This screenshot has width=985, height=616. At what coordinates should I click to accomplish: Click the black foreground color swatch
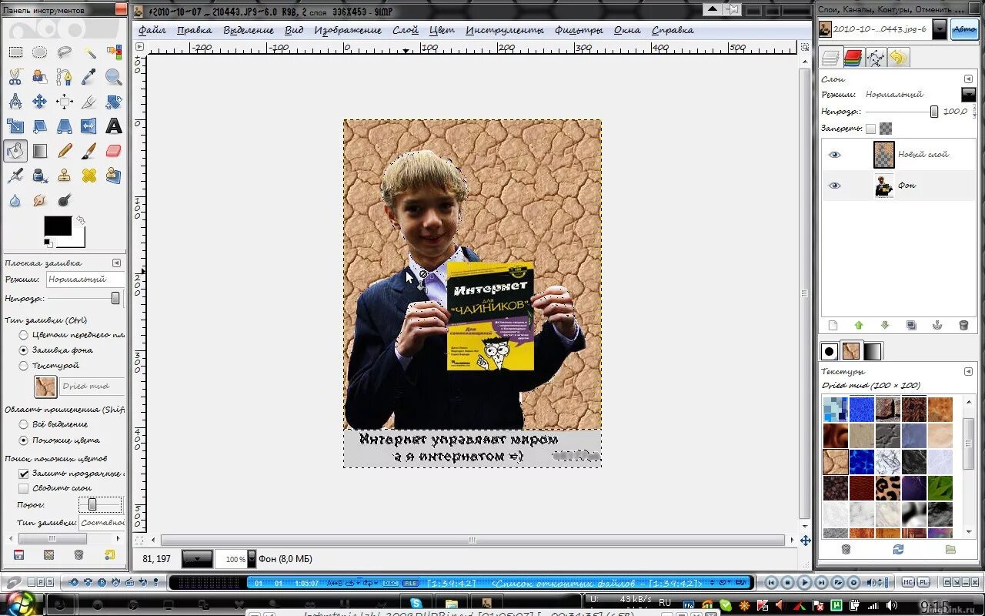click(58, 226)
